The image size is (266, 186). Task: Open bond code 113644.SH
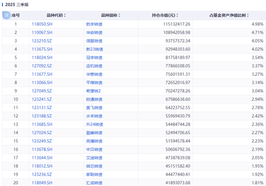pos(42,157)
